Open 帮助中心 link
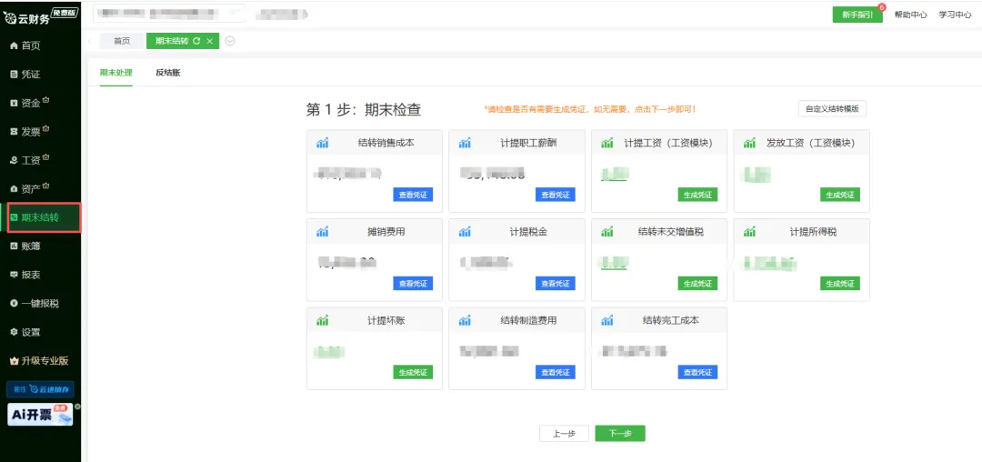 pyautogui.click(x=910, y=15)
